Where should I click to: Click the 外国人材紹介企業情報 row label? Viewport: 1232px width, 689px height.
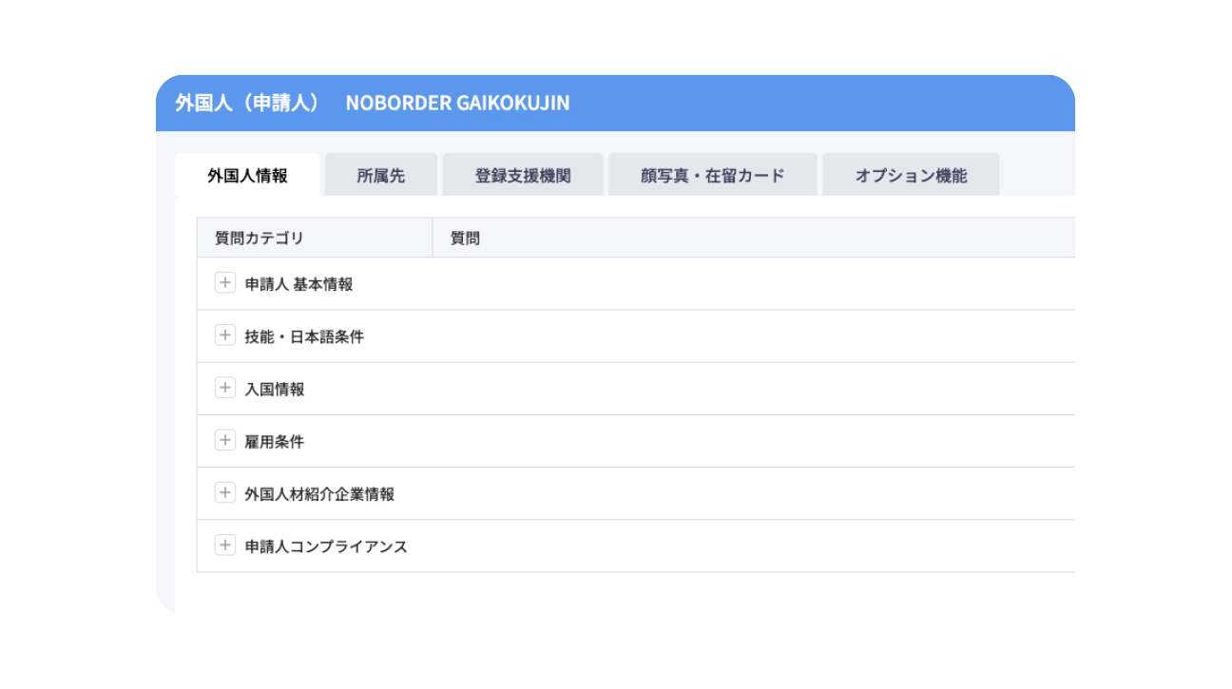pos(319,494)
